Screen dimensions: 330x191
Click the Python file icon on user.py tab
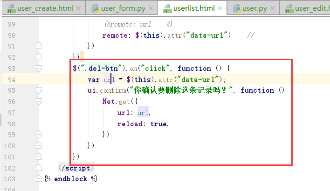click(237, 9)
